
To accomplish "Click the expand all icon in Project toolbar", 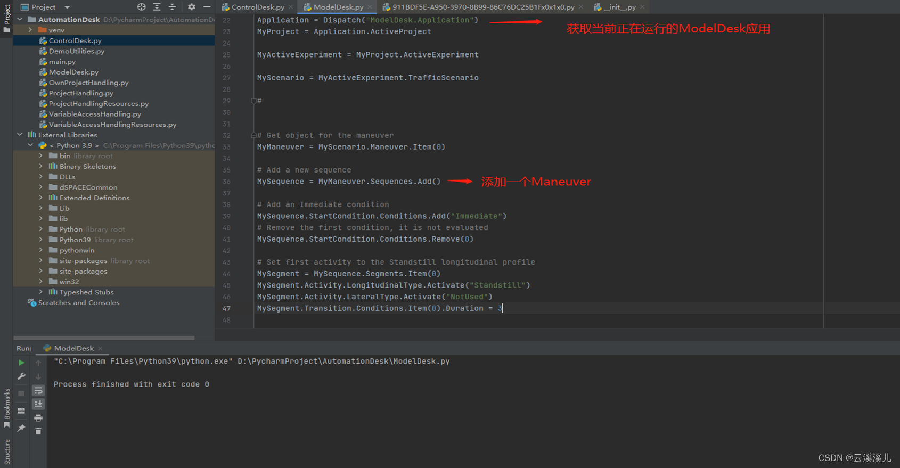I will (x=157, y=7).
